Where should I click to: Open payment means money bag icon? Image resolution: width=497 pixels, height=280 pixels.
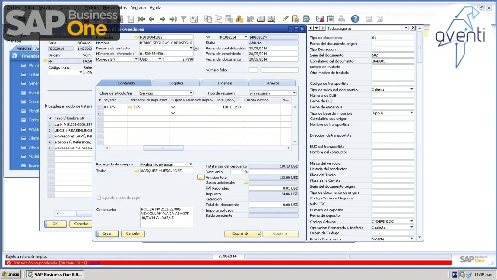pos(239,19)
